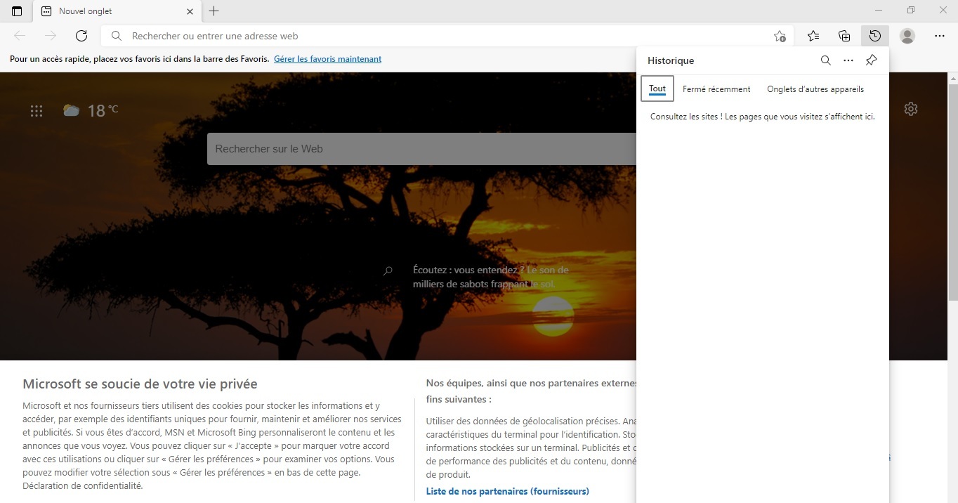Switch to Fermé récemment tab
This screenshot has height=503, width=958.
click(x=716, y=89)
